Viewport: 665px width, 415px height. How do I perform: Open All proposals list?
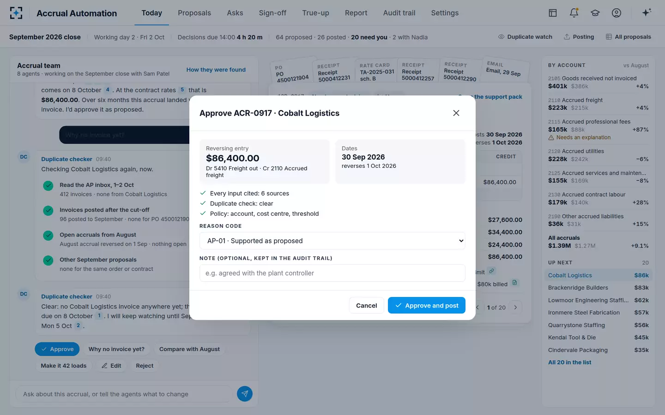pyautogui.click(x=628, y=37)
